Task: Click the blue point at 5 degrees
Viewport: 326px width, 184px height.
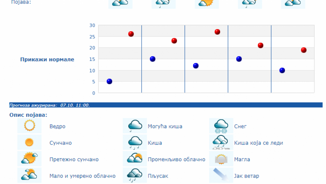Action: tap(109, 81)
